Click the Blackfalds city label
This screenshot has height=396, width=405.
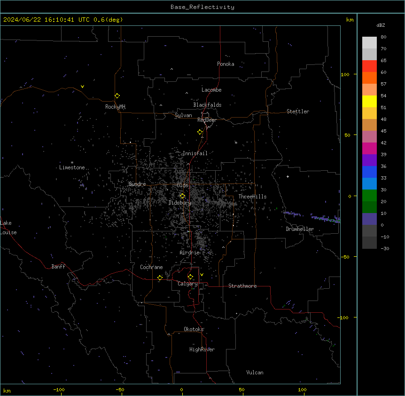[207, 105]
